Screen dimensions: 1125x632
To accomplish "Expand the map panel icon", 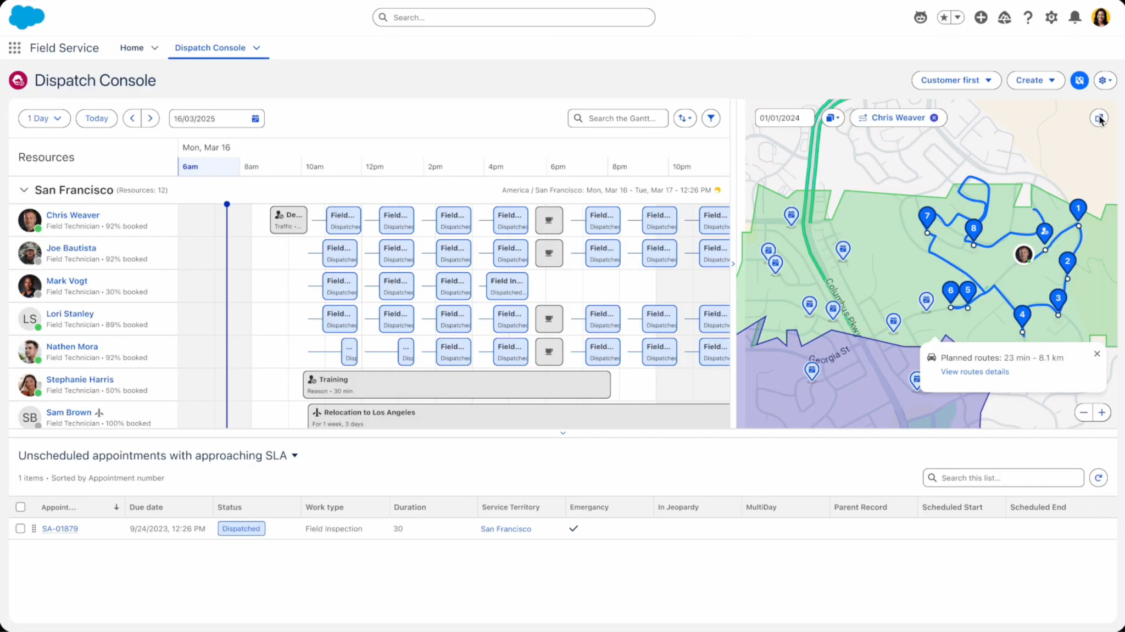I will tap(1099, 118).
